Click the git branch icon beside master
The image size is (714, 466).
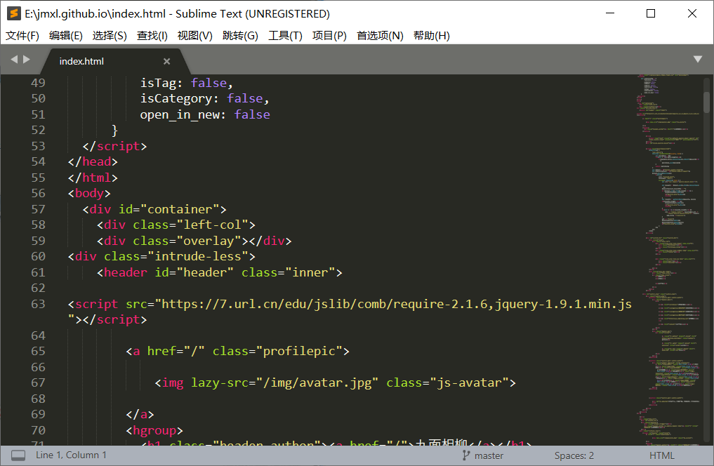click(466, 455)
